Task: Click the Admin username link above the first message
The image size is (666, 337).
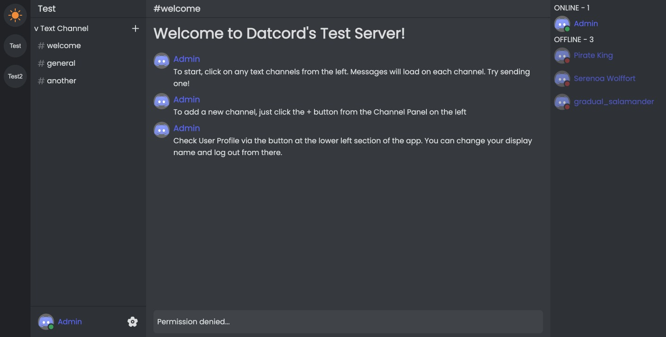Action: 186,59
